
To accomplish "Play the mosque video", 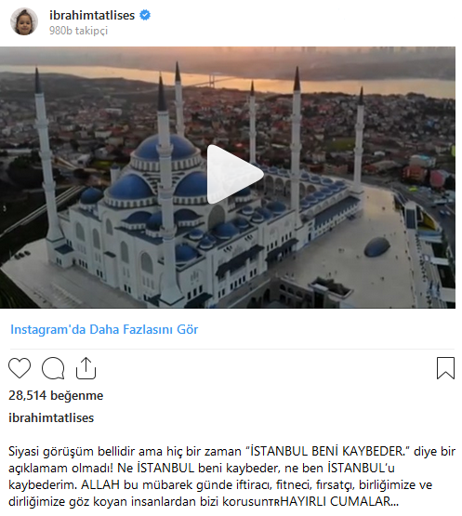I will click(x=235, y=174).
